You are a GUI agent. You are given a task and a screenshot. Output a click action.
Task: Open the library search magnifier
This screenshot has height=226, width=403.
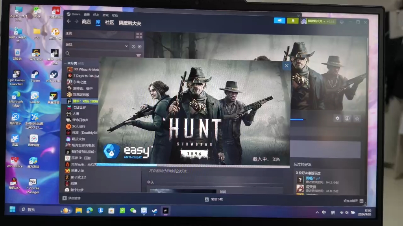point(68,53)
